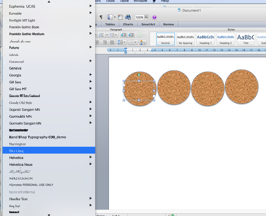
Task: Choose the Harting font from the list
Action: pos(16,151)
